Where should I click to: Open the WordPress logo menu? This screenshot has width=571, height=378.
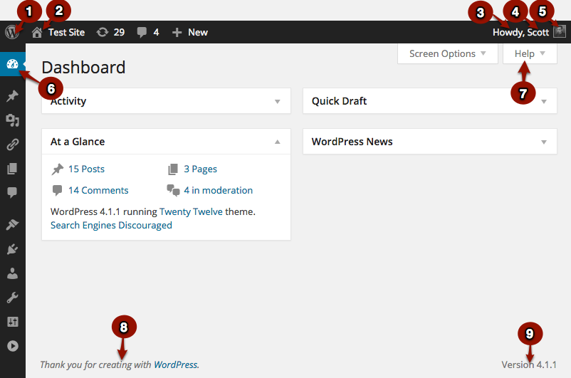pyautogui.click(x=12, y=32)
